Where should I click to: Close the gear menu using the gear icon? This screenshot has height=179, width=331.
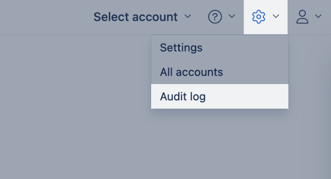coord(259,17)
